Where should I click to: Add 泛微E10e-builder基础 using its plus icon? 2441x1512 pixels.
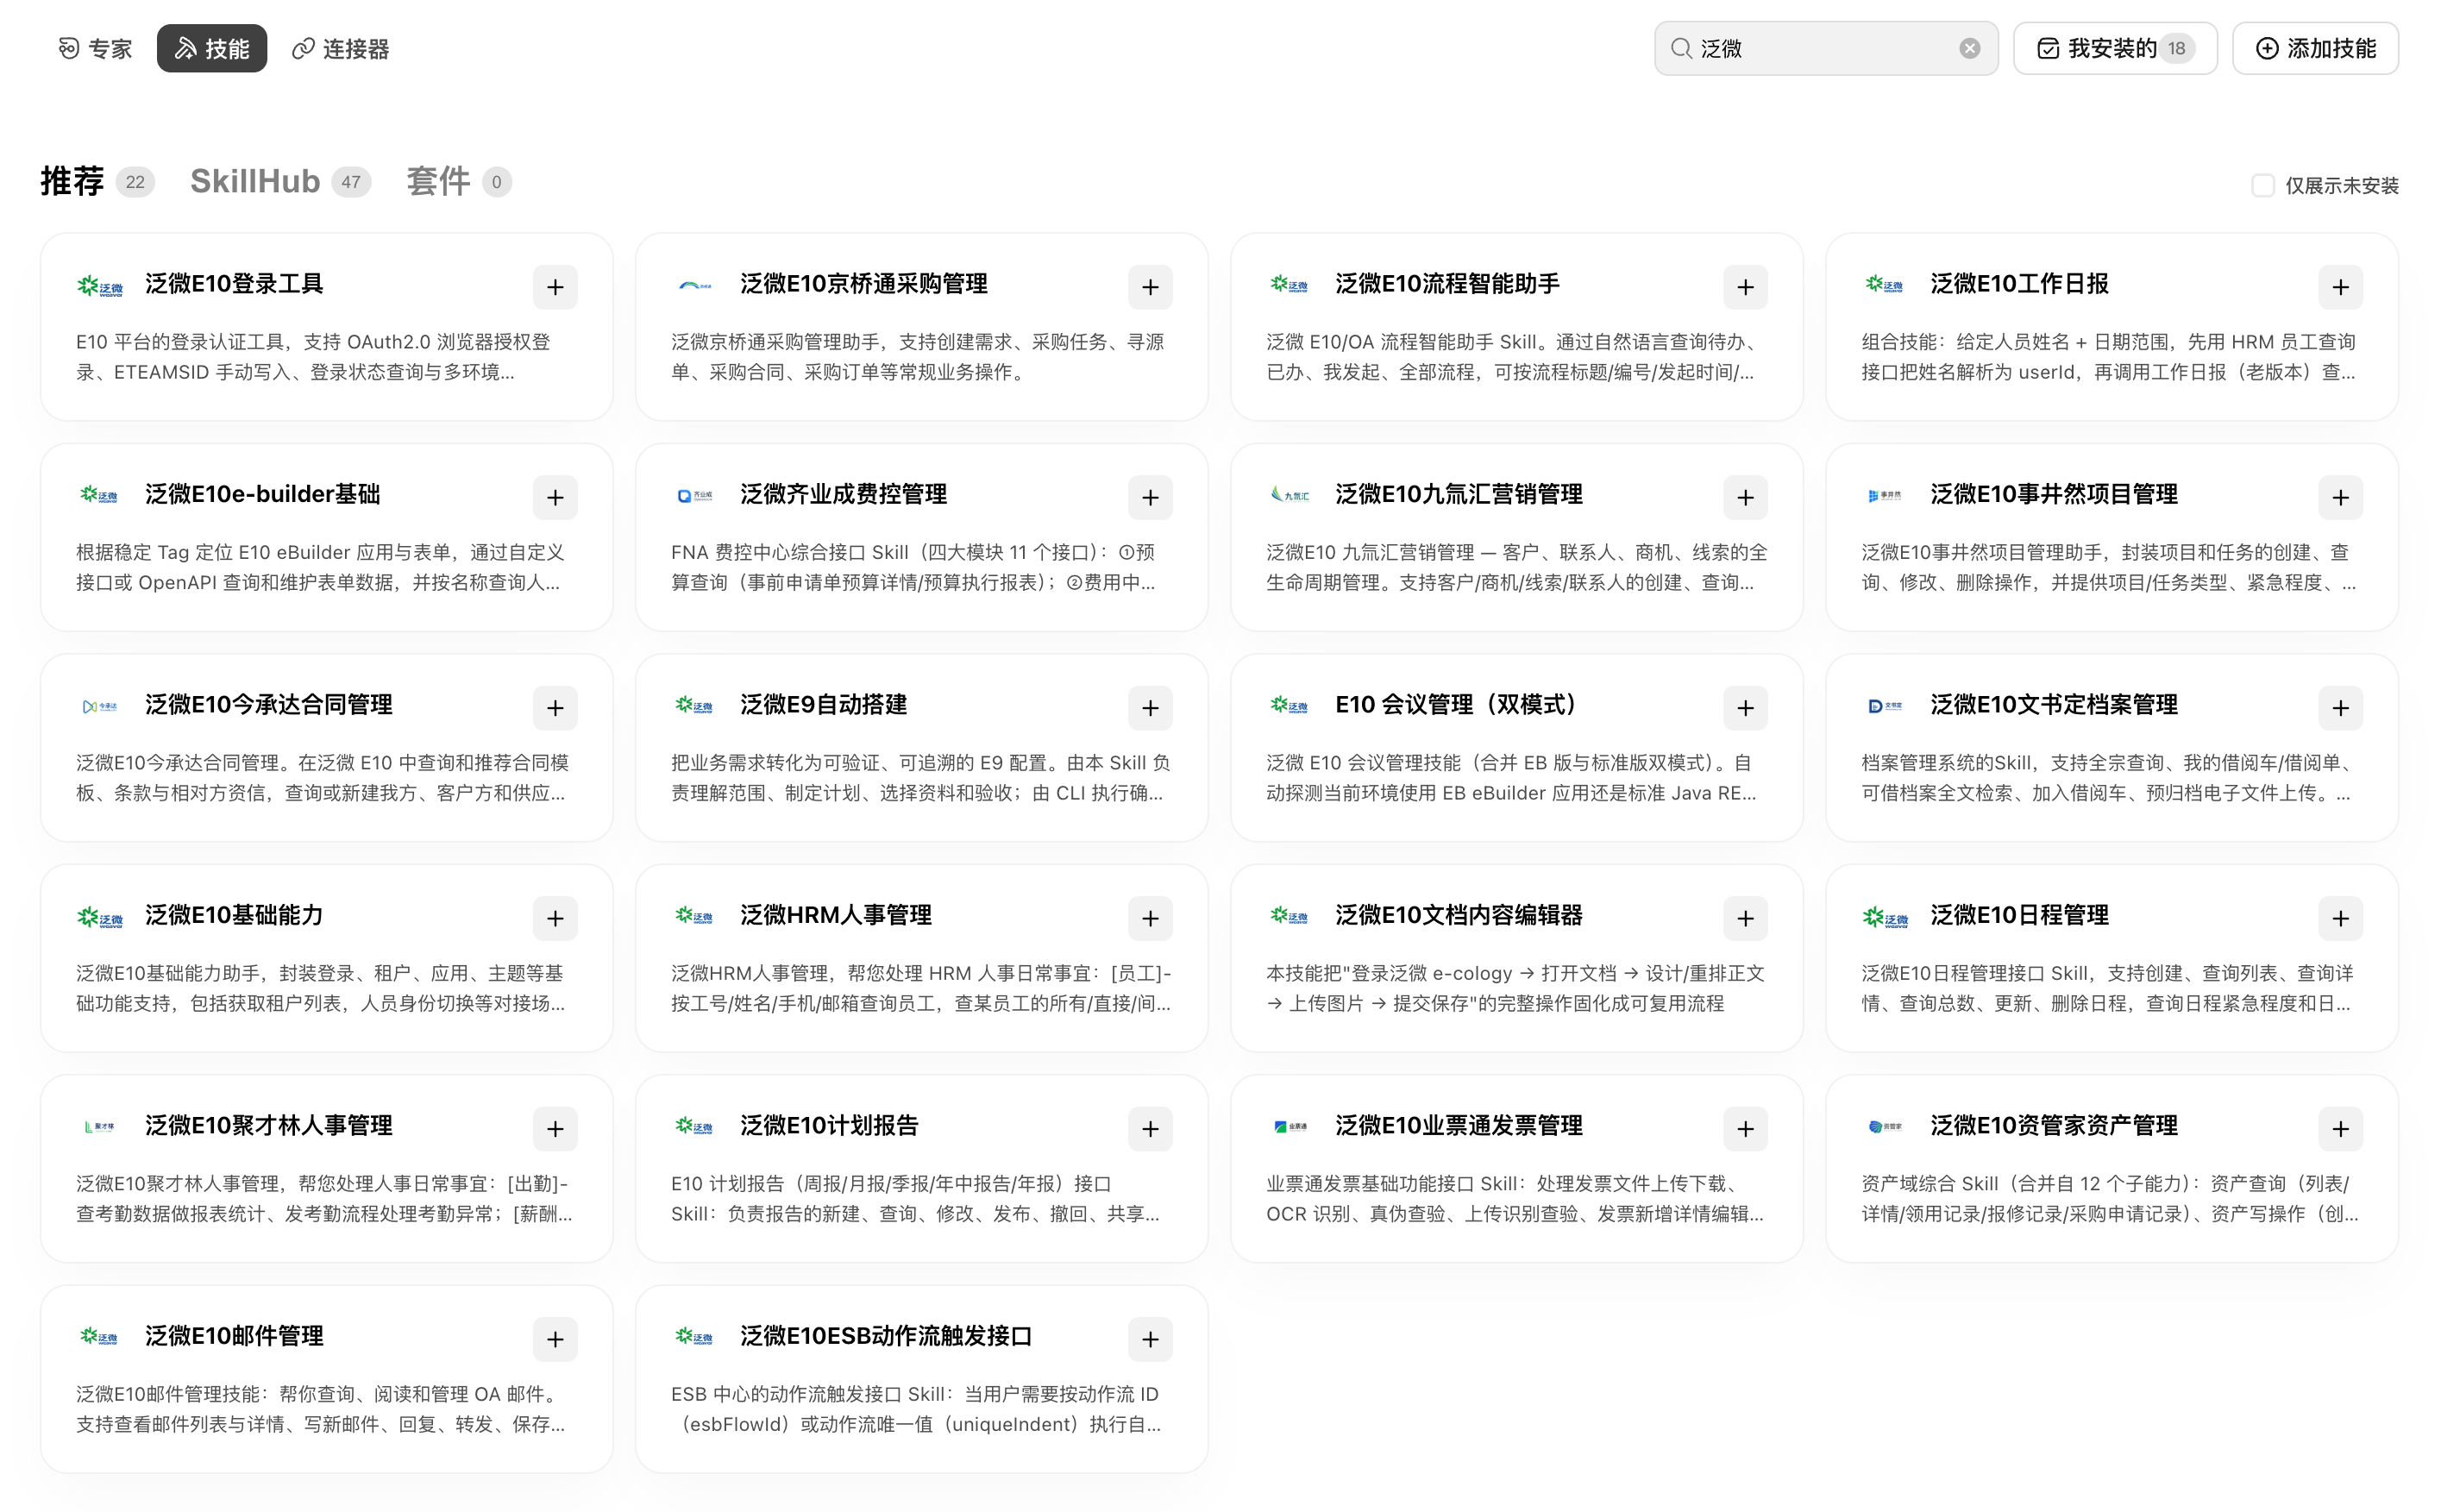(555, 498)
